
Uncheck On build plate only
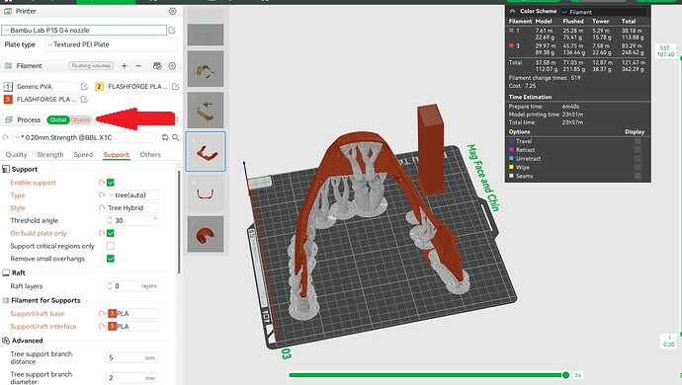tap(111, 233)
